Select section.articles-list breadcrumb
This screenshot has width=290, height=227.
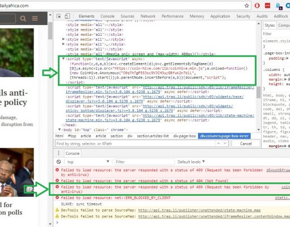pos(153,136)
